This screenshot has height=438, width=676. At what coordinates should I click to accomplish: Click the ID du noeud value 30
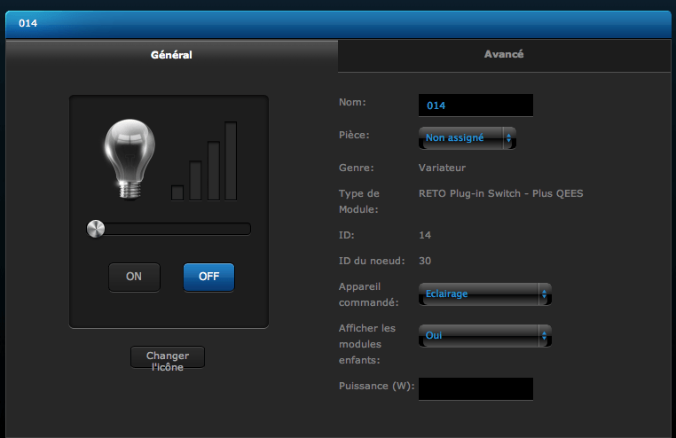(425, 261)
